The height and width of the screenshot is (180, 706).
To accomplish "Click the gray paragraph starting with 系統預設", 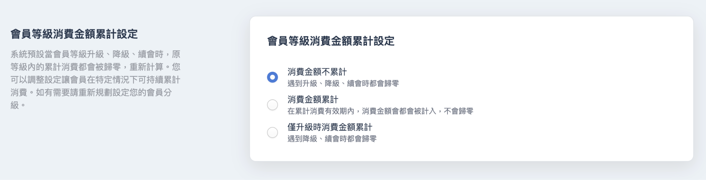I will pos(95,54).
